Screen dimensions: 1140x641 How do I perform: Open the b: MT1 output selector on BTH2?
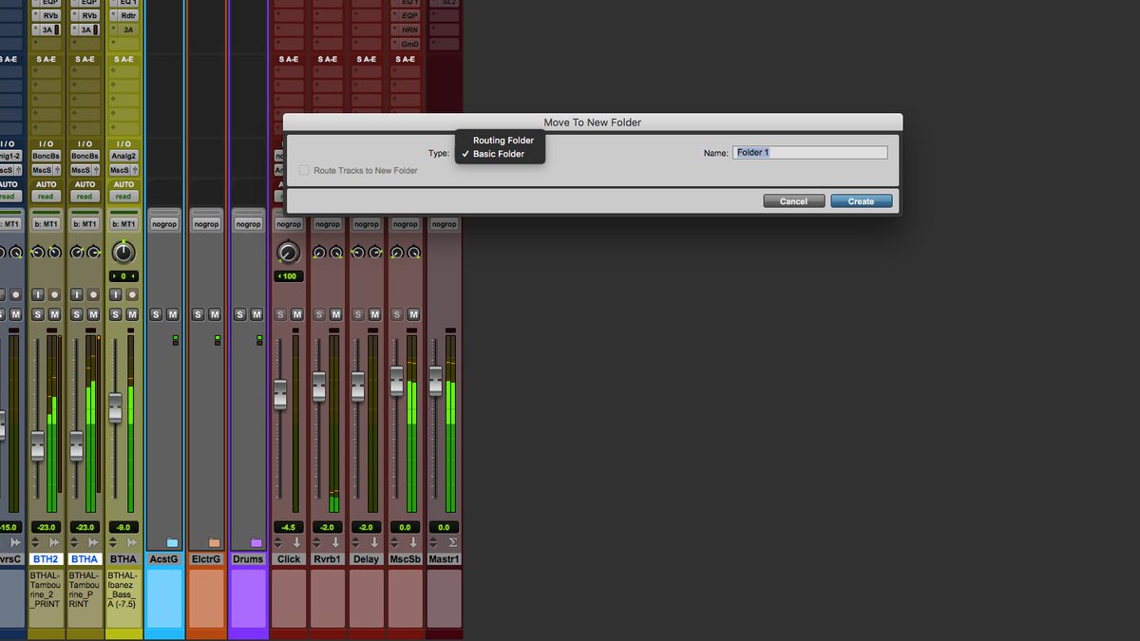coord(45,223)
